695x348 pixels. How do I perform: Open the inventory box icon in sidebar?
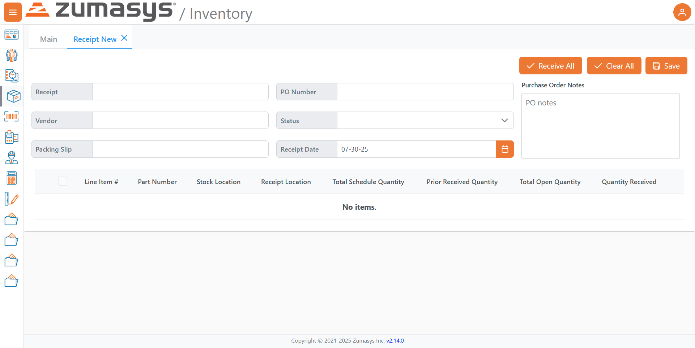click(13, 96)
